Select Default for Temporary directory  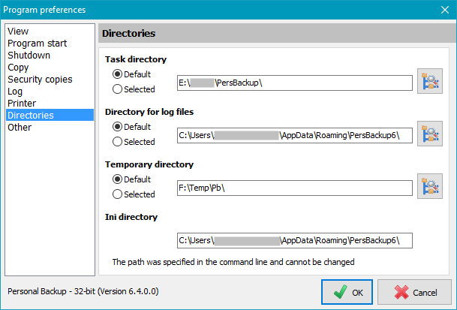tap(131, 179)
